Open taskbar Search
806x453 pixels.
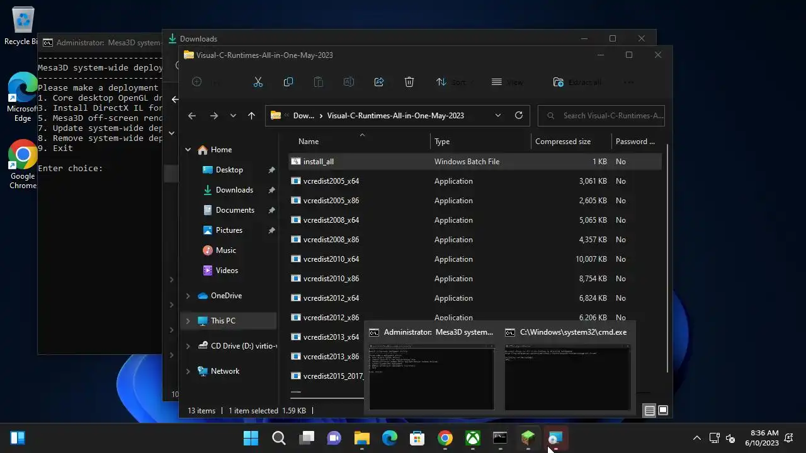coord(278,438)
